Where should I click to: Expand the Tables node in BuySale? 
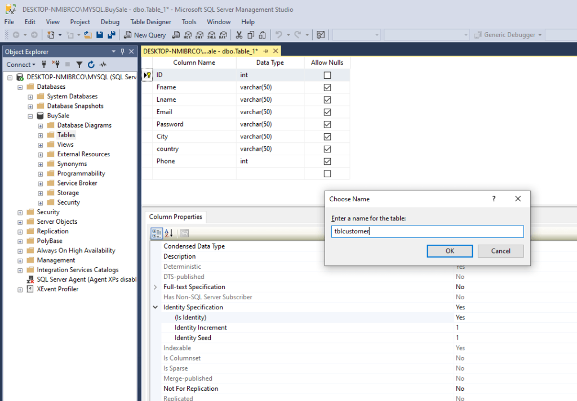click(41, 135)
